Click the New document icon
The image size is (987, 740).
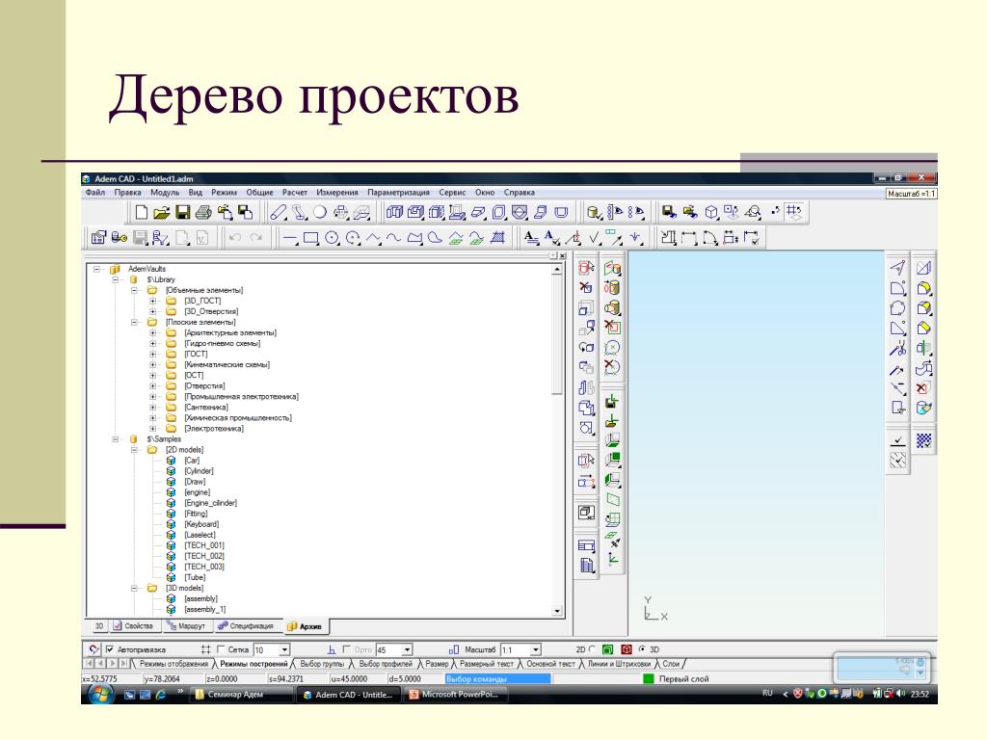(142, 213)
